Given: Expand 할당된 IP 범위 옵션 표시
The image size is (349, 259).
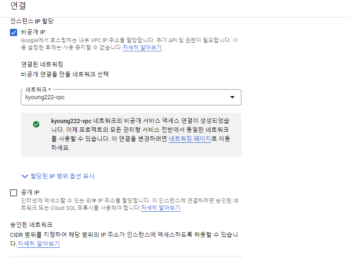Looking at the screenshot, I should click(58, 176).
